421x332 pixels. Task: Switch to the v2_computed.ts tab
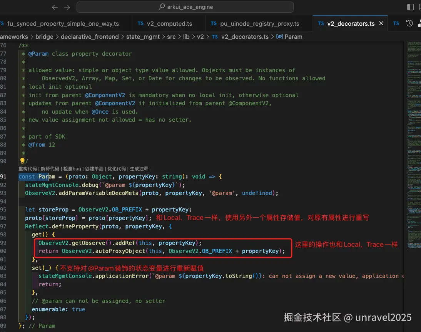pos(169,23)
